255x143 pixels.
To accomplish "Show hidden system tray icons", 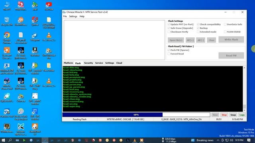I will 218,140.
